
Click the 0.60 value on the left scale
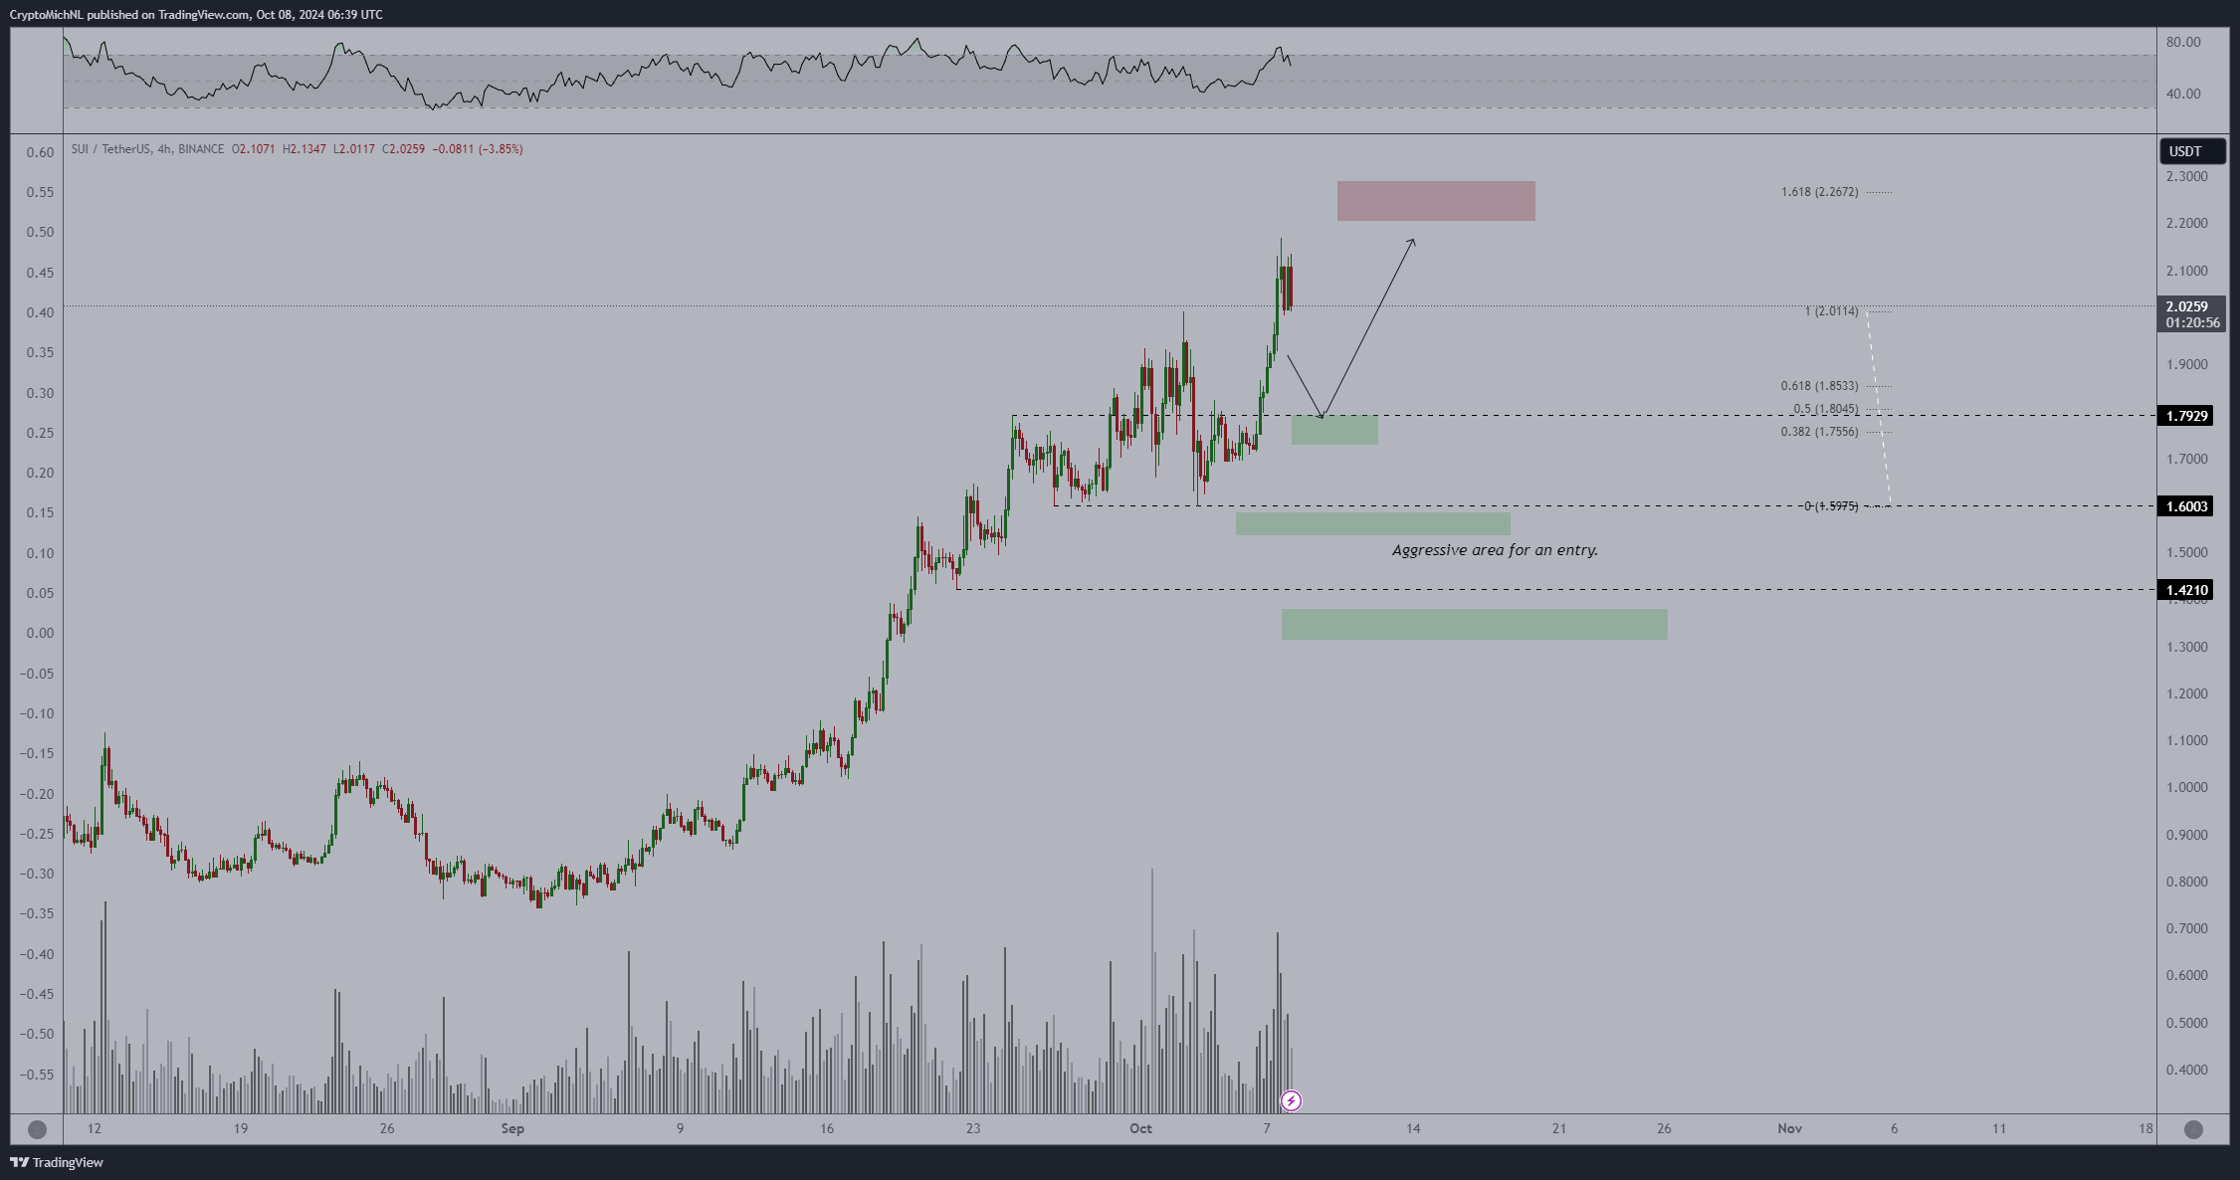coord(40,152)
